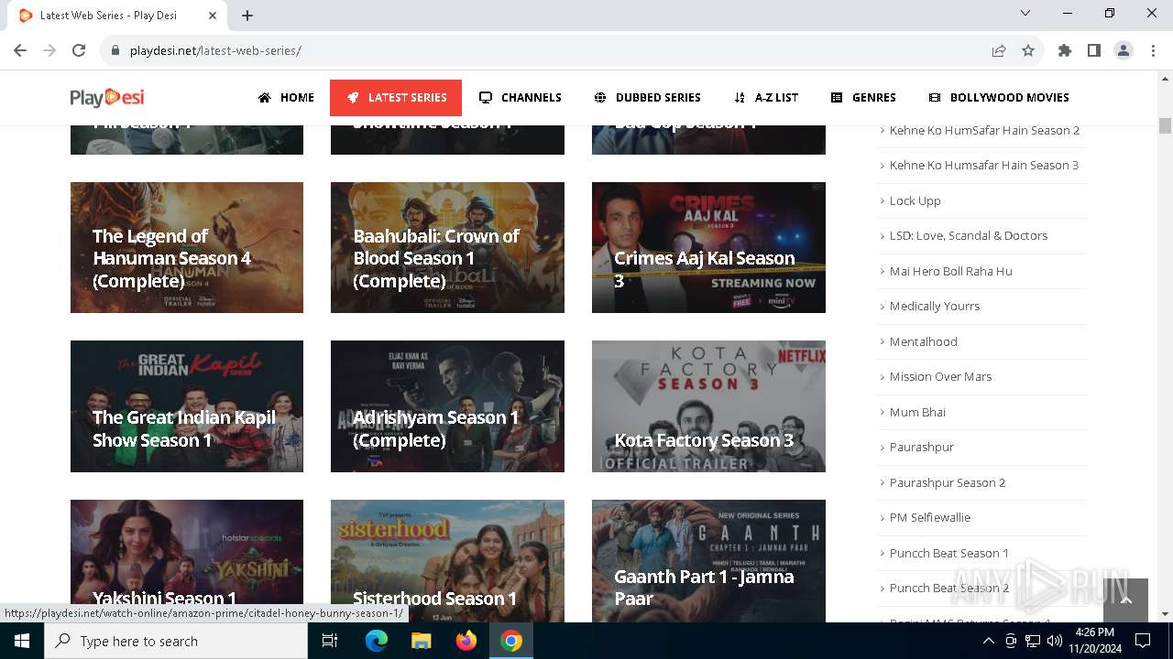
Task: Open Yakshini Season 1 card
Action: (x=187, y=560)
